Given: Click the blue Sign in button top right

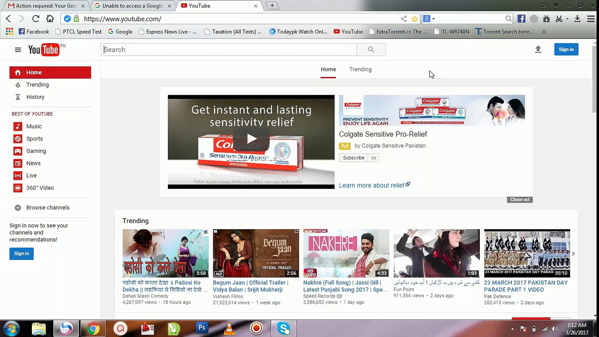Looking at the screenshot, I should click(566, 49).
